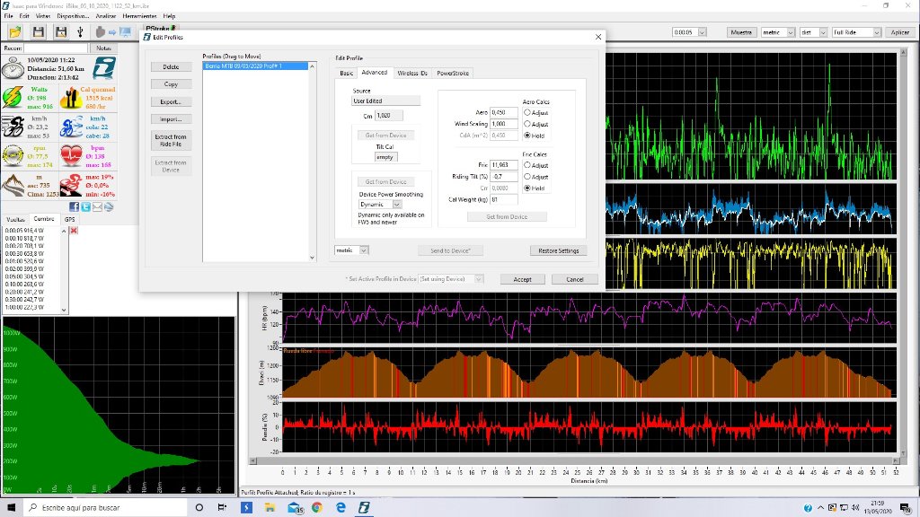The image size is (920, 517).
Task: Click the Restore Settings button
Action: [559, 250]
